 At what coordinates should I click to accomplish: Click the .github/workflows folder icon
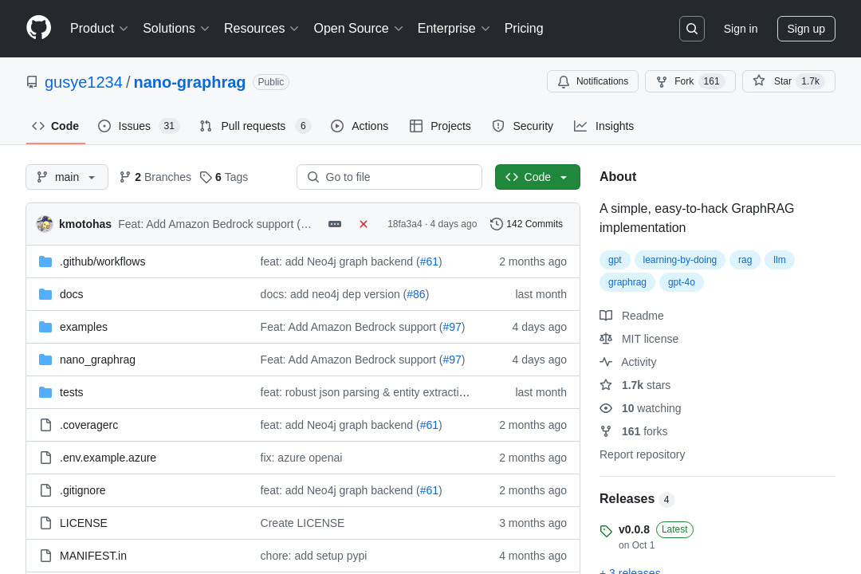click(45, 261)
